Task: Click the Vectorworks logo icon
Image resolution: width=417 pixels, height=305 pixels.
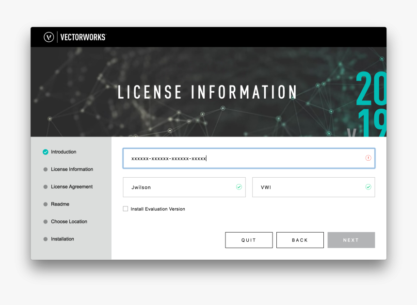Action: pyautogui.click(x=48, y=37)
